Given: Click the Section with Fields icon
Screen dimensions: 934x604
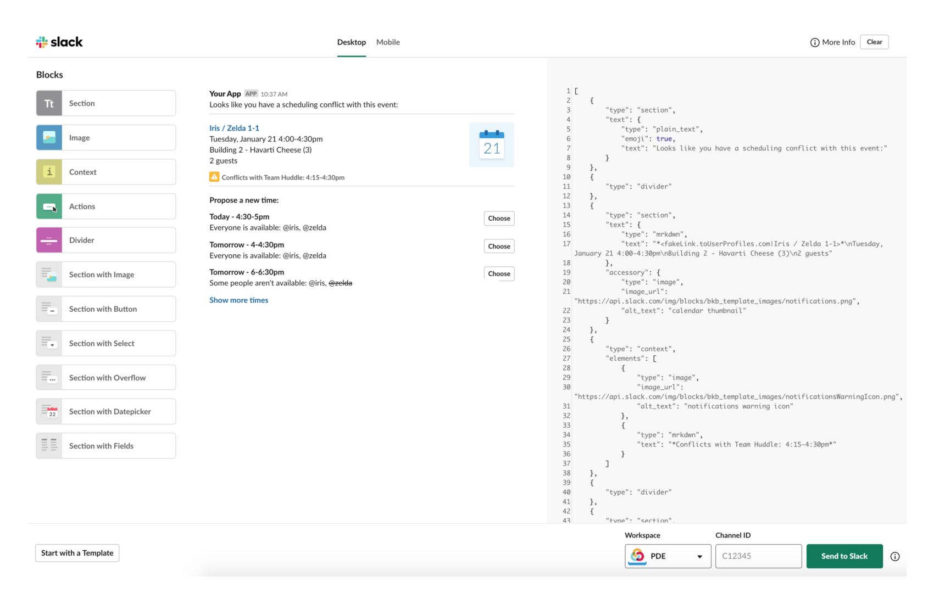Looking at the screenshot, I should (49, 446).
